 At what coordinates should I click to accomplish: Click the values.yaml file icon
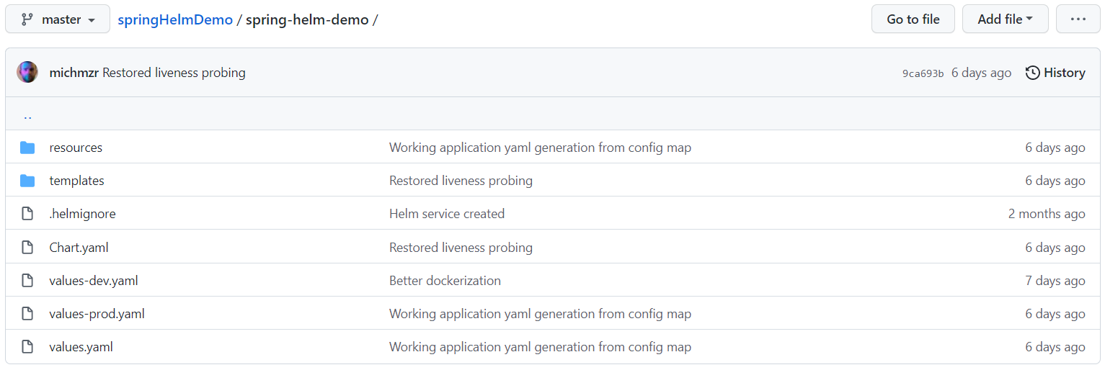(27, 347)
